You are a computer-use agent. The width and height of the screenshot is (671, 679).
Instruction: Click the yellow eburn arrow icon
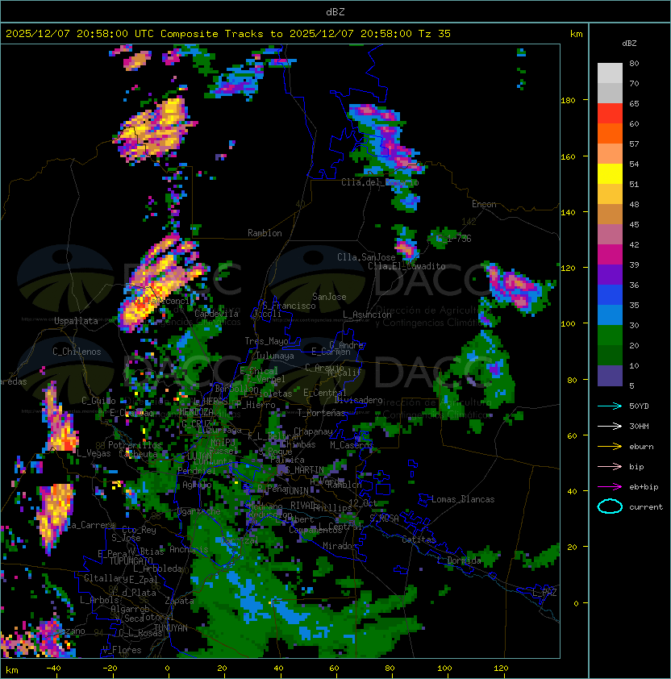pos(610,447)
